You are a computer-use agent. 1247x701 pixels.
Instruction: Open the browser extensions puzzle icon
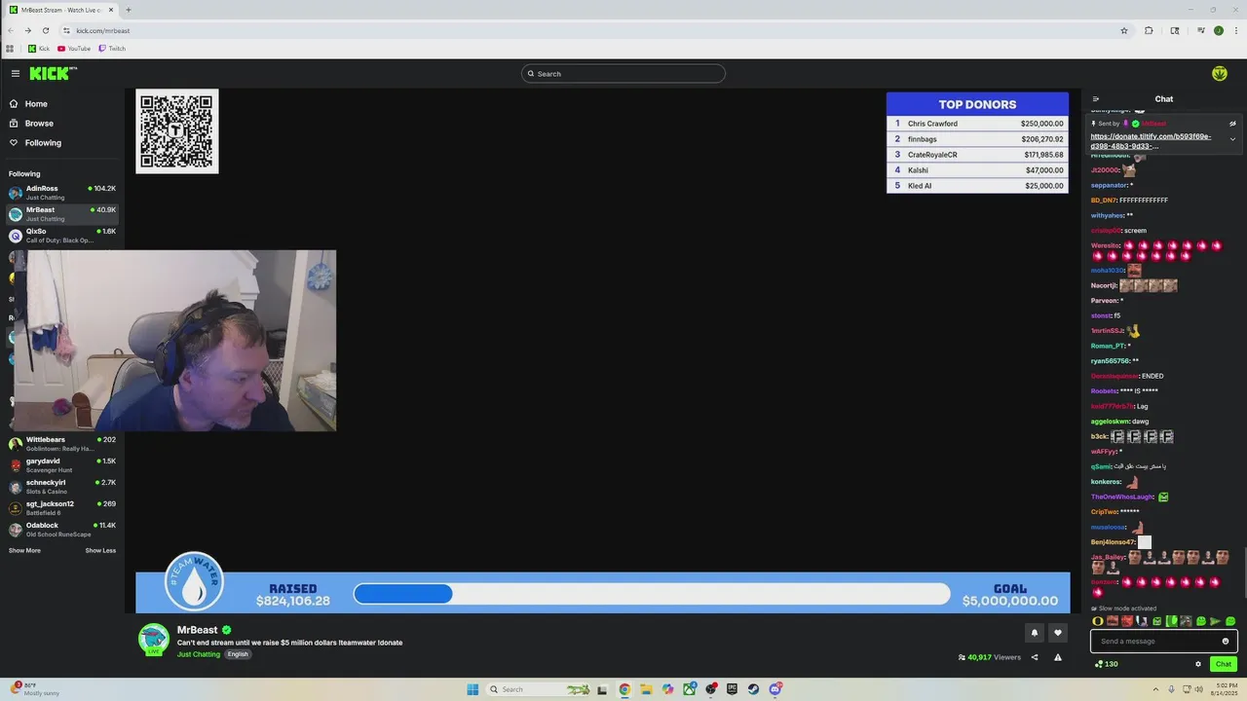[1150, 30]
